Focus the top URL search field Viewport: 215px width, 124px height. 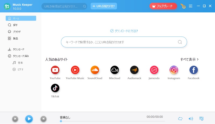point(64,6)
